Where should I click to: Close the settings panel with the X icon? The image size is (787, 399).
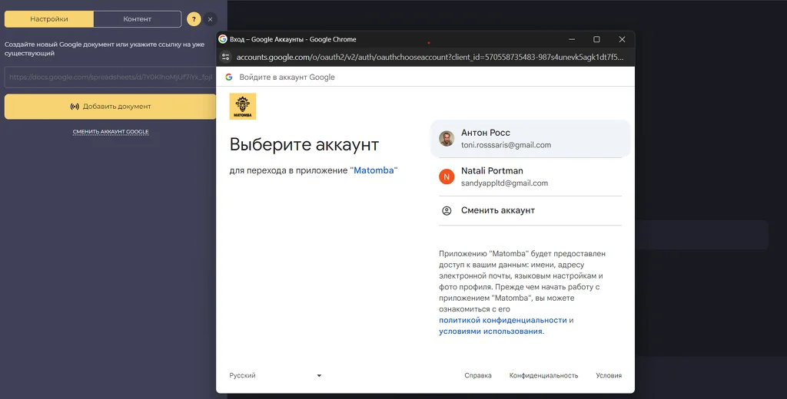211,19
